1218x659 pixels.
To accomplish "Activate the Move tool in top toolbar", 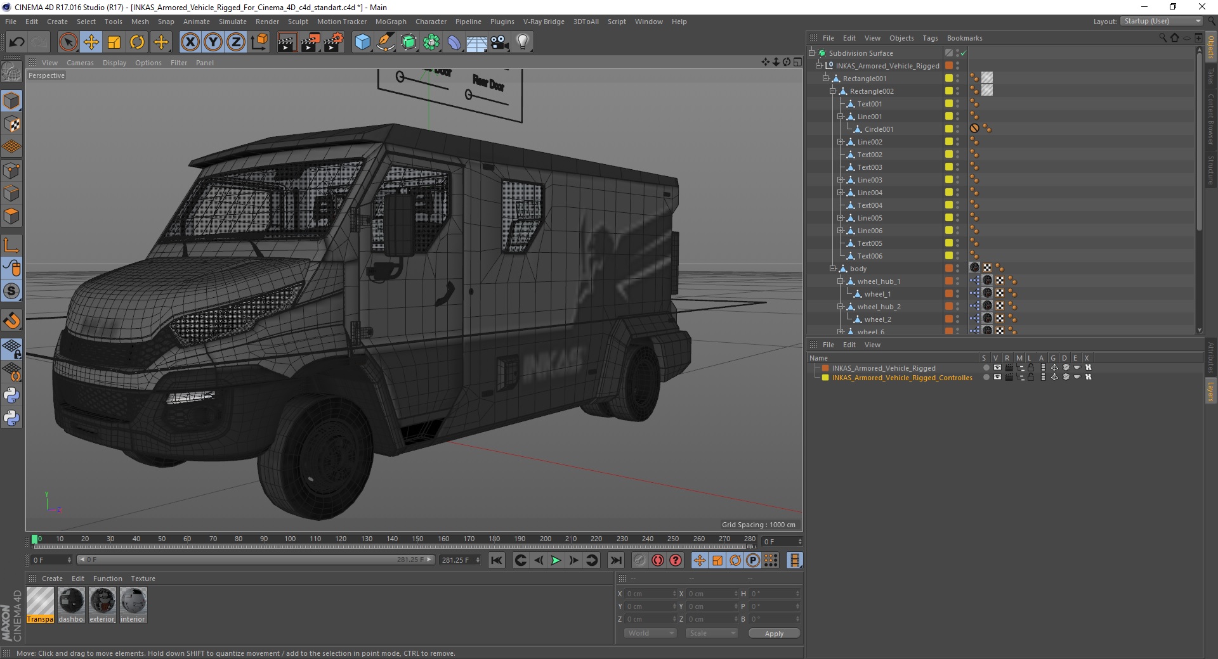I will (91, 42).
